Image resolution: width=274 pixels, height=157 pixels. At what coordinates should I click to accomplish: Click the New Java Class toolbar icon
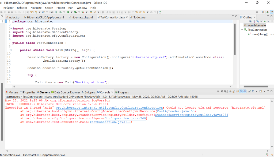(x=43, y=12)
